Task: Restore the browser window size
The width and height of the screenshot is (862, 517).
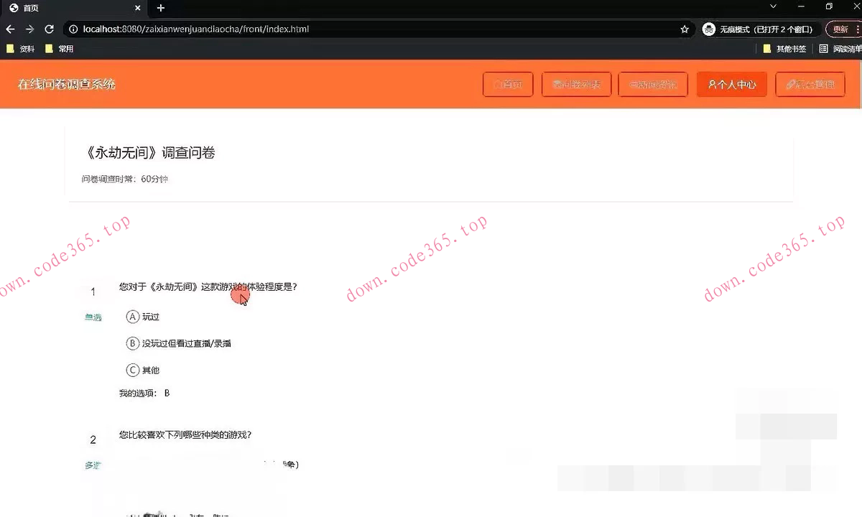Action: pos(829,6)
